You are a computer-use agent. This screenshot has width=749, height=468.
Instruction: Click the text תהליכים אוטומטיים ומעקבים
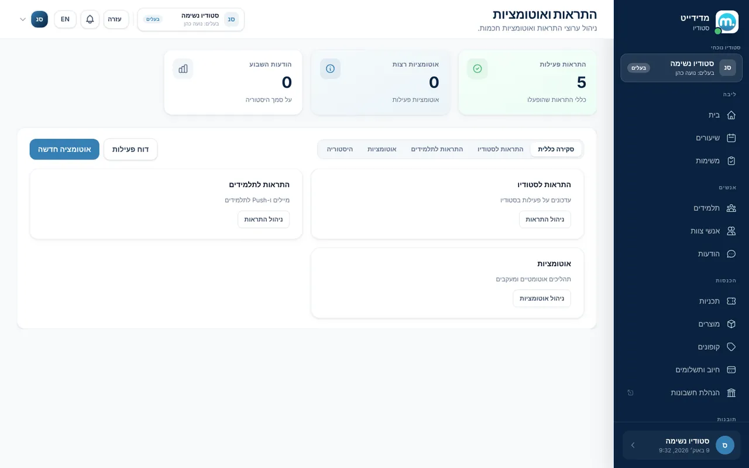[x=534, y=279]
